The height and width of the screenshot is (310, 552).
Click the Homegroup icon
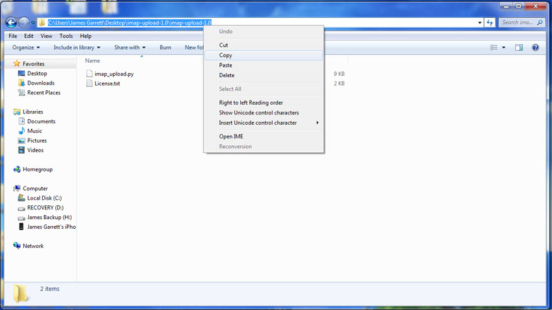17,169
